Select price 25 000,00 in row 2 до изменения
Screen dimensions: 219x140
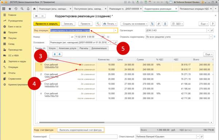pyautogui.click(x=129, y=74)
